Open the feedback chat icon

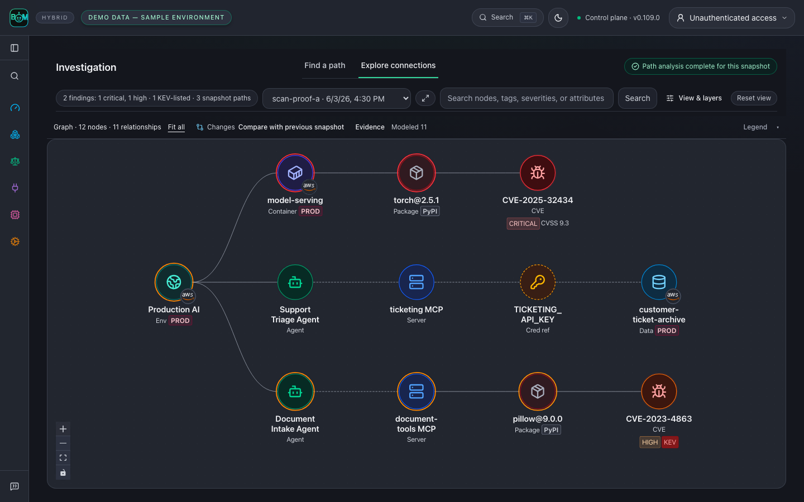point(15,486)
